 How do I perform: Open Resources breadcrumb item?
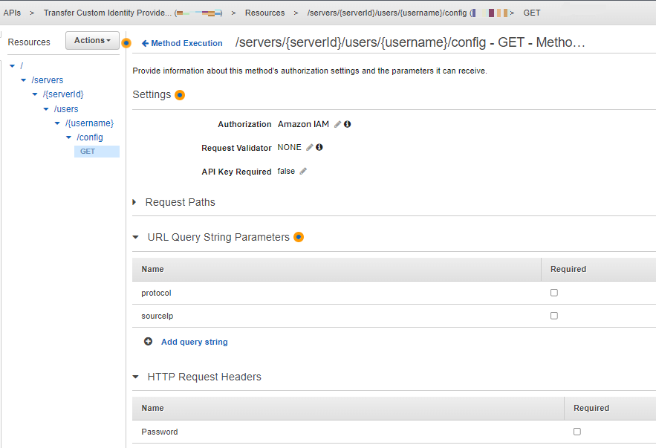pyautogui.click(x=264, y=13)
